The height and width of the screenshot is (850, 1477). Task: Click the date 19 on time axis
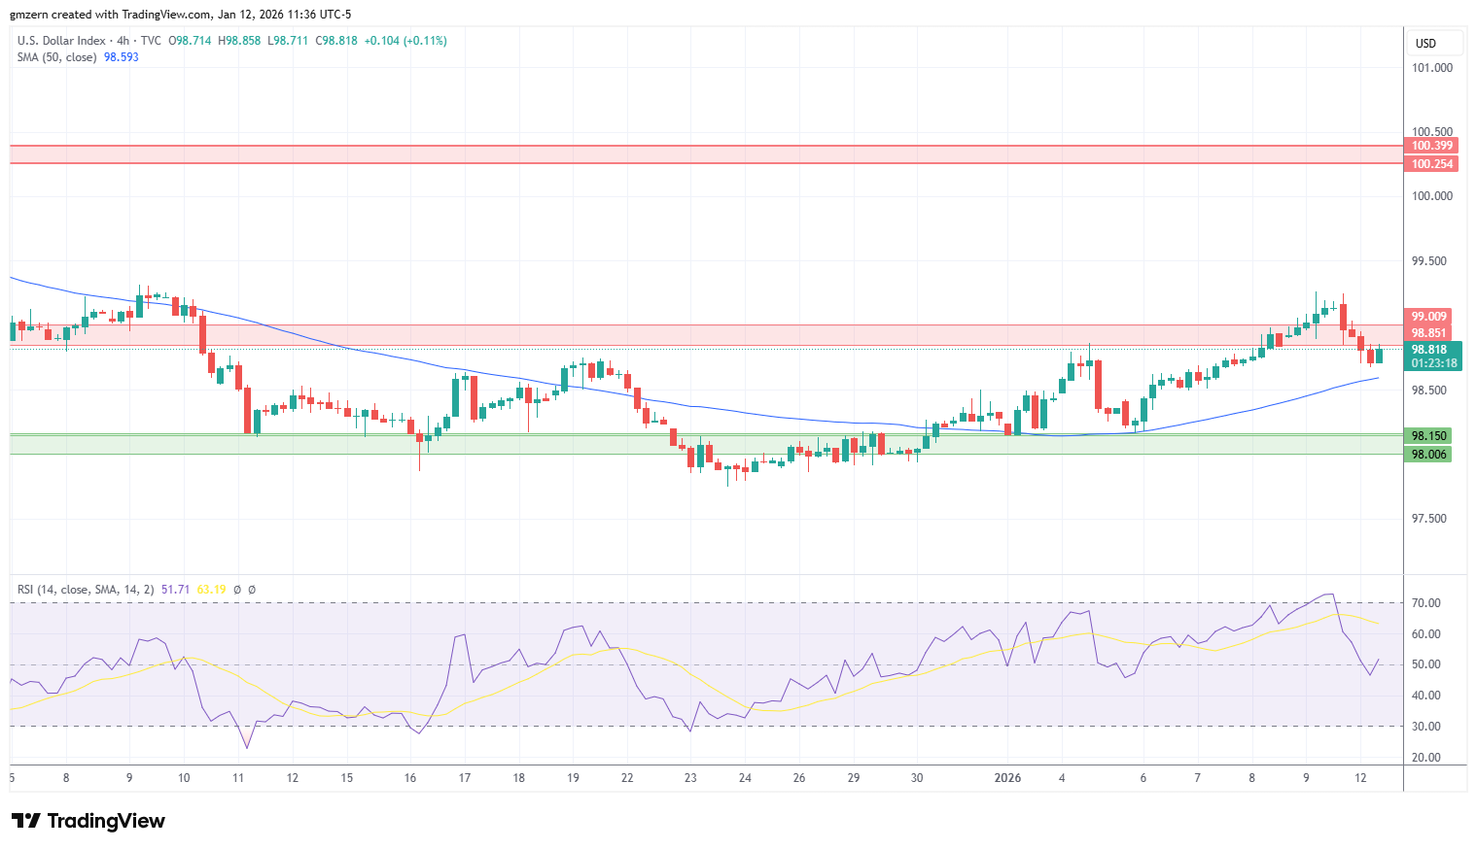pos(574,778)
